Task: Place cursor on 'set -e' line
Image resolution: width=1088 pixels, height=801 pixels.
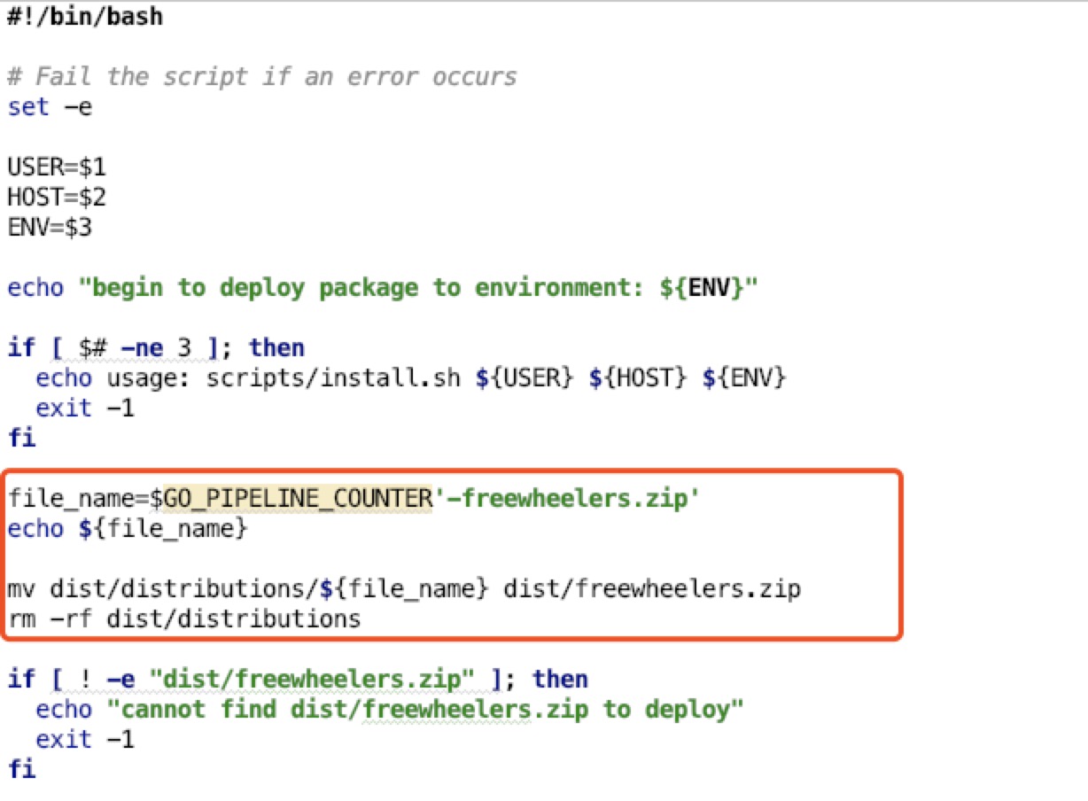Action: pos(50,107)
